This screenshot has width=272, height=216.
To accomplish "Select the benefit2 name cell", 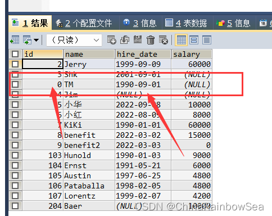I will (x=89, y=145).
